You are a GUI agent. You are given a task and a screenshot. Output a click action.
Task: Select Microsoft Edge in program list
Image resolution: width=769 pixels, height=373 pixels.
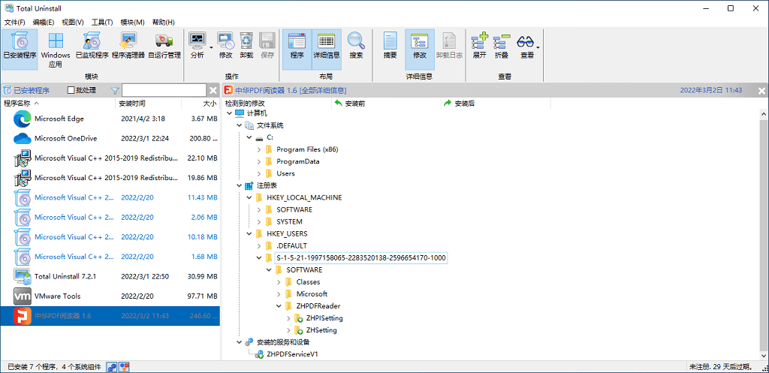(110, 119)
